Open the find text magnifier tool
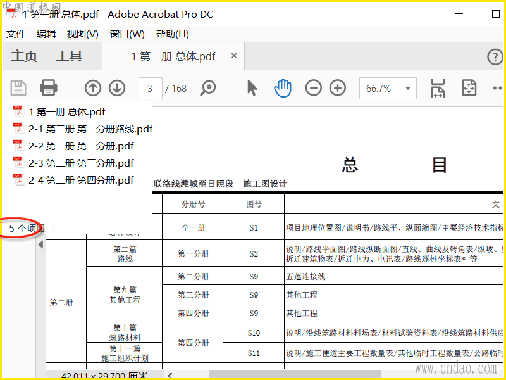Viewport: 506px width, 380px height. click(208, 88)
